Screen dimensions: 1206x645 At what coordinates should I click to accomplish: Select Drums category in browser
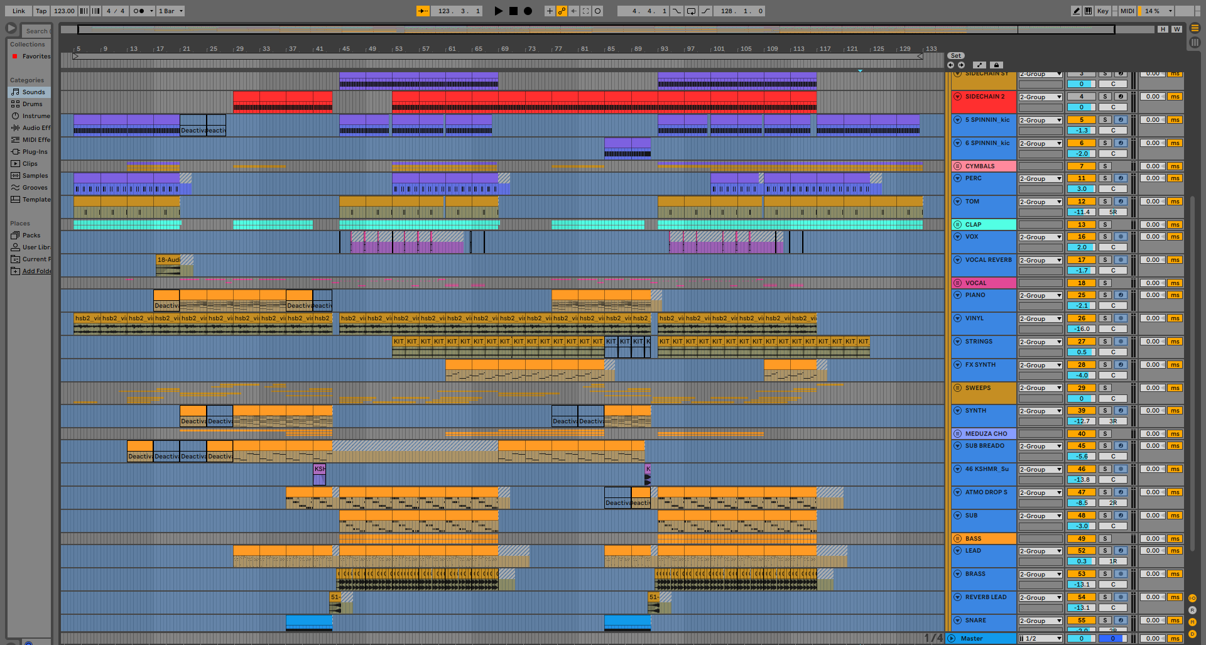(30, 104)
